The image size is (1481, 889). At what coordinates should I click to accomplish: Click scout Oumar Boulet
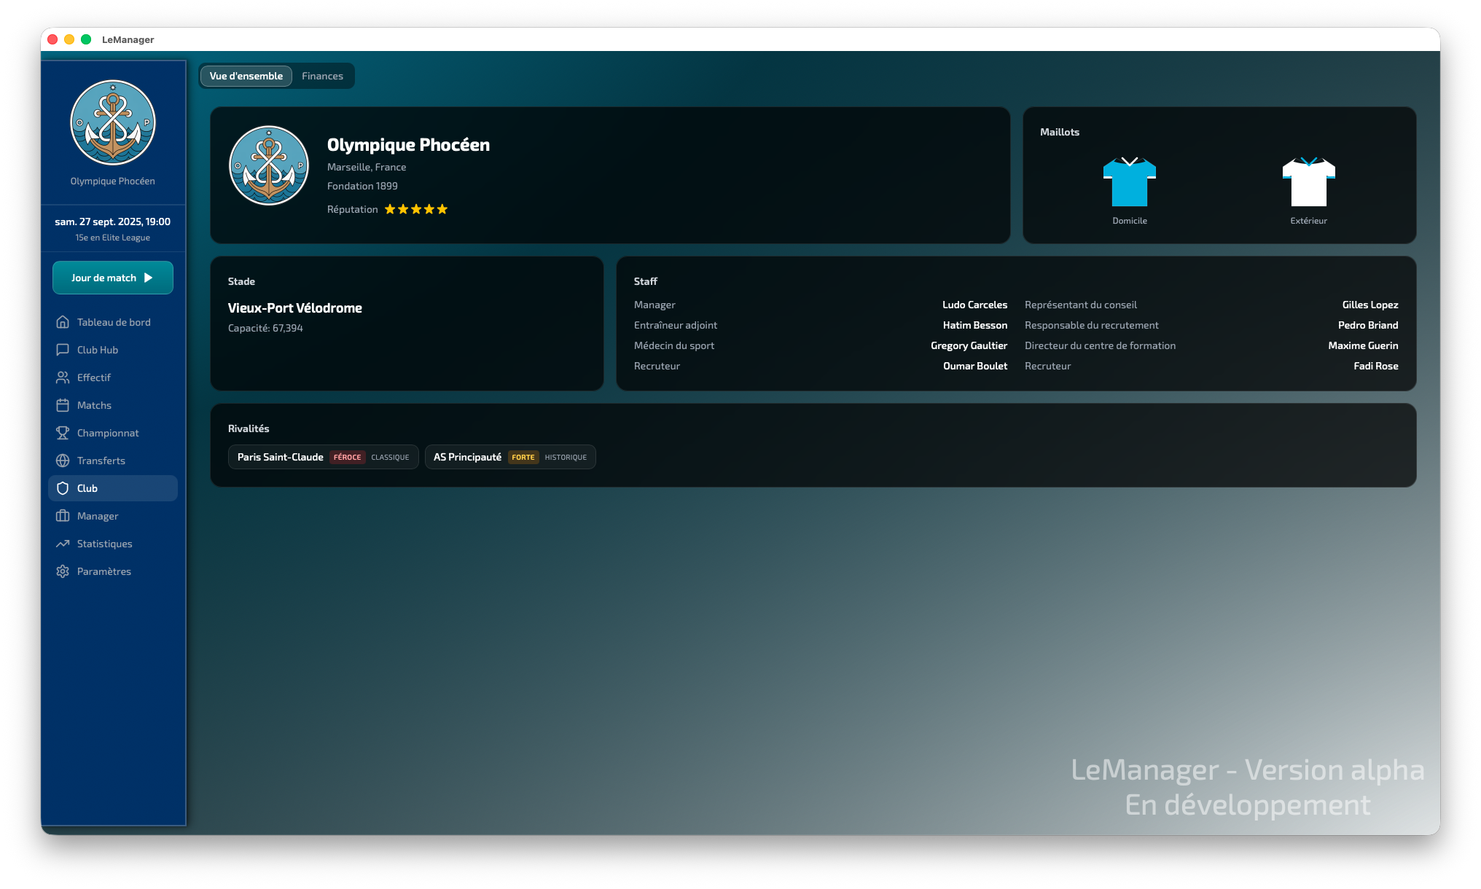tap(975, 366)
